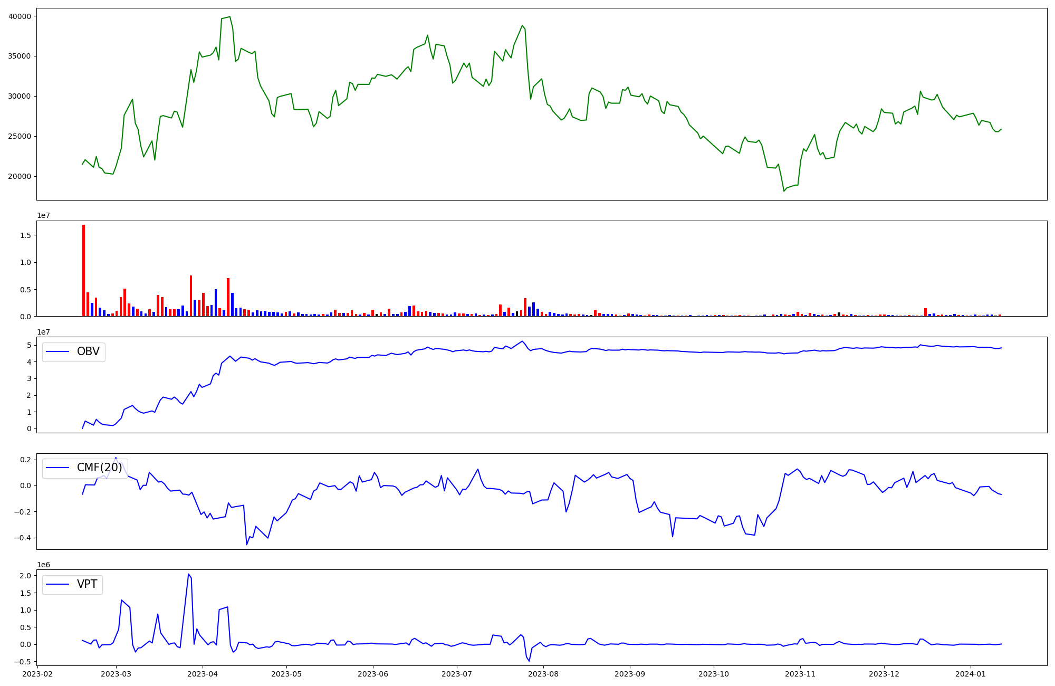This screenshot has height=686, width=1055.
Task: Click the tallest red volume bar
Action: [x=83, y=270]
